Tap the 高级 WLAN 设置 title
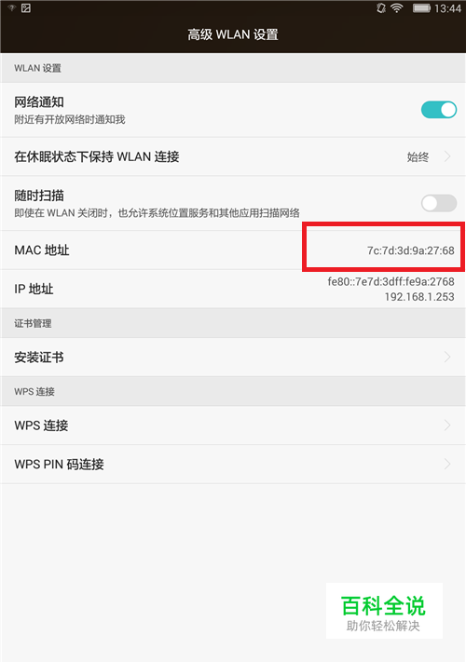The height and width of the screenshot is (662, 466). (x=233, y=34)
